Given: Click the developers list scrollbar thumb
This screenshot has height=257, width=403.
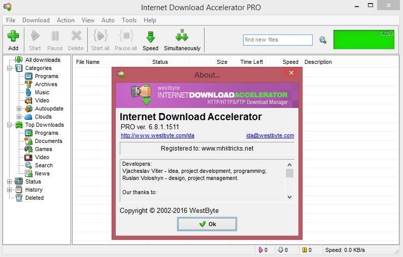Looking at the screenshot, I should pyautogui.click(x=289, y=173).
